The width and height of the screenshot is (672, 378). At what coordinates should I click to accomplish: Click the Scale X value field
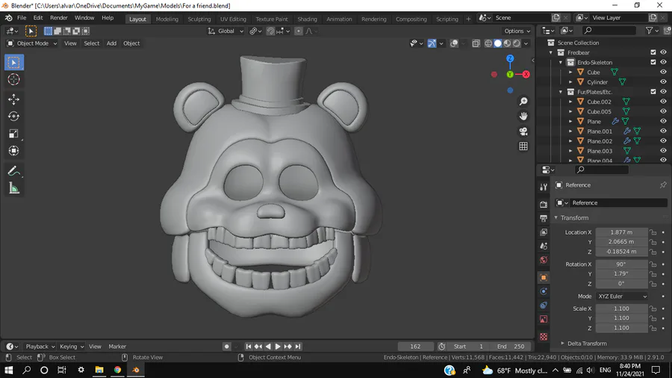[x=621, y=309]
